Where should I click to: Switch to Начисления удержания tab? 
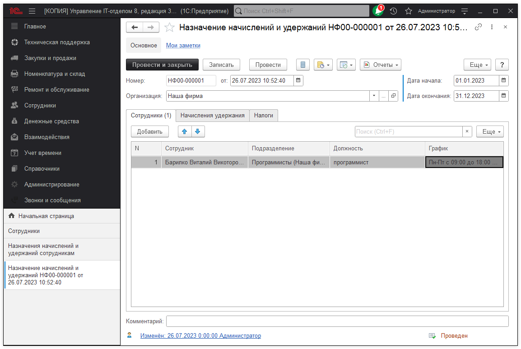click(x=212, y=116)
